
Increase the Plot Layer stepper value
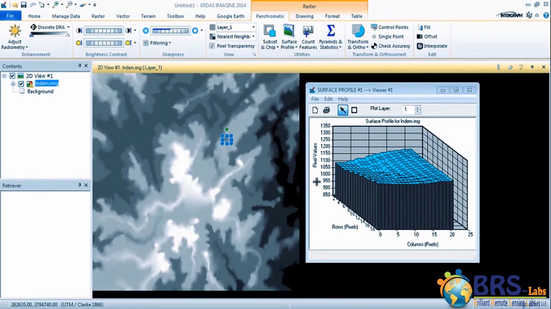(418, 107)
